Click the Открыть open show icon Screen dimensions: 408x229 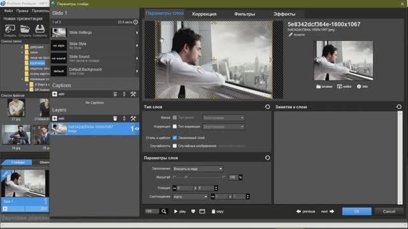pyautogui.click(x=25, y=29)
